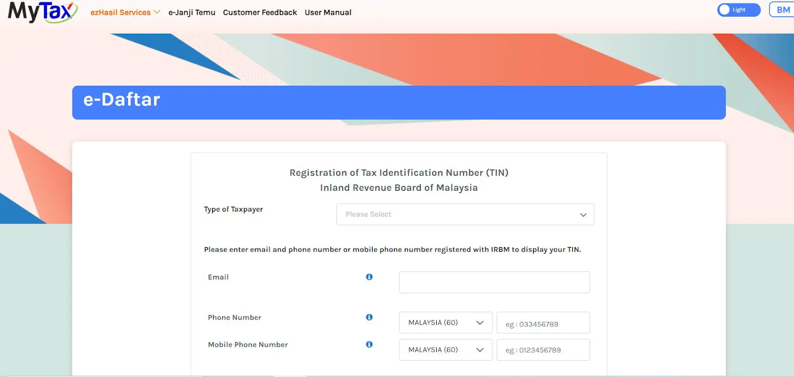794x377 pixels.
Task: Click the ezHasil Services chevron icon
Action: 157,12
